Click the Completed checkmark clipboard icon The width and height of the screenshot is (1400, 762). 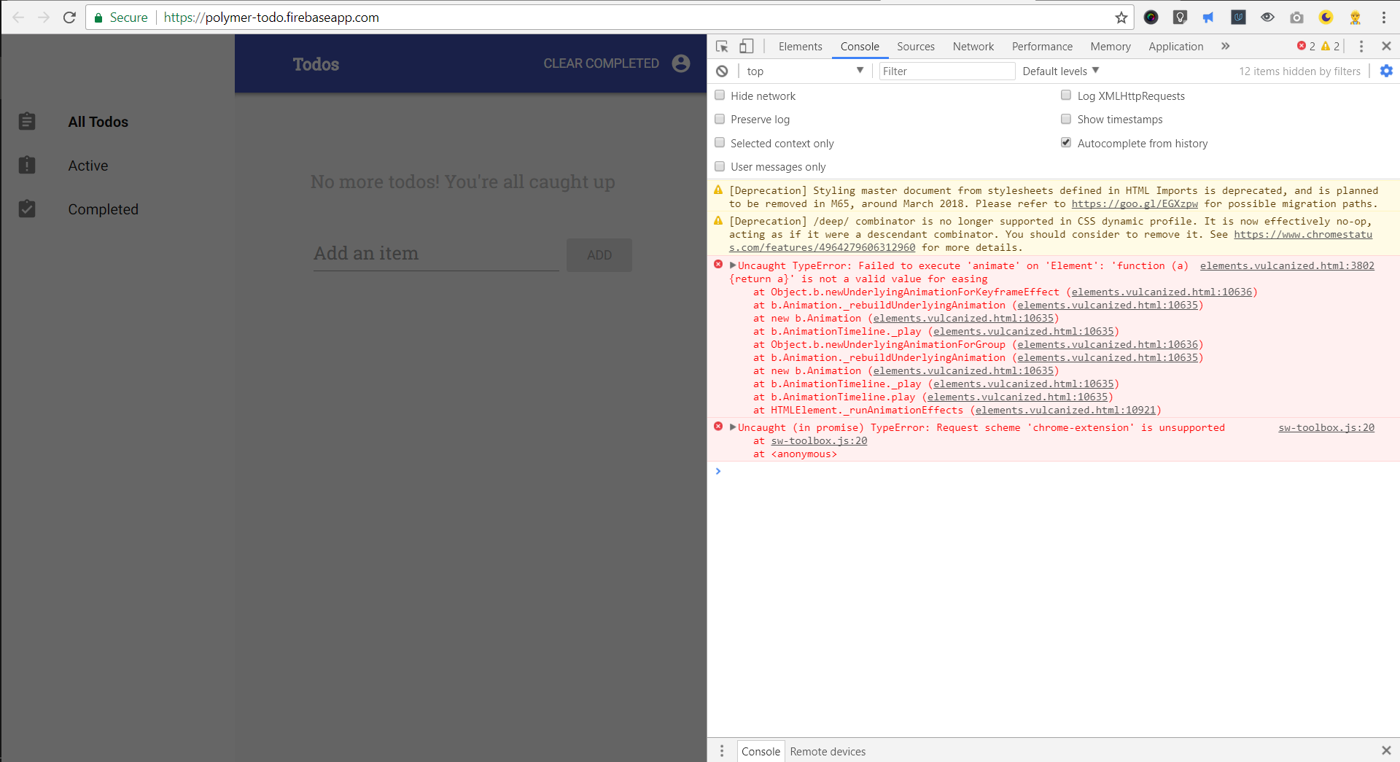(27, 209)
